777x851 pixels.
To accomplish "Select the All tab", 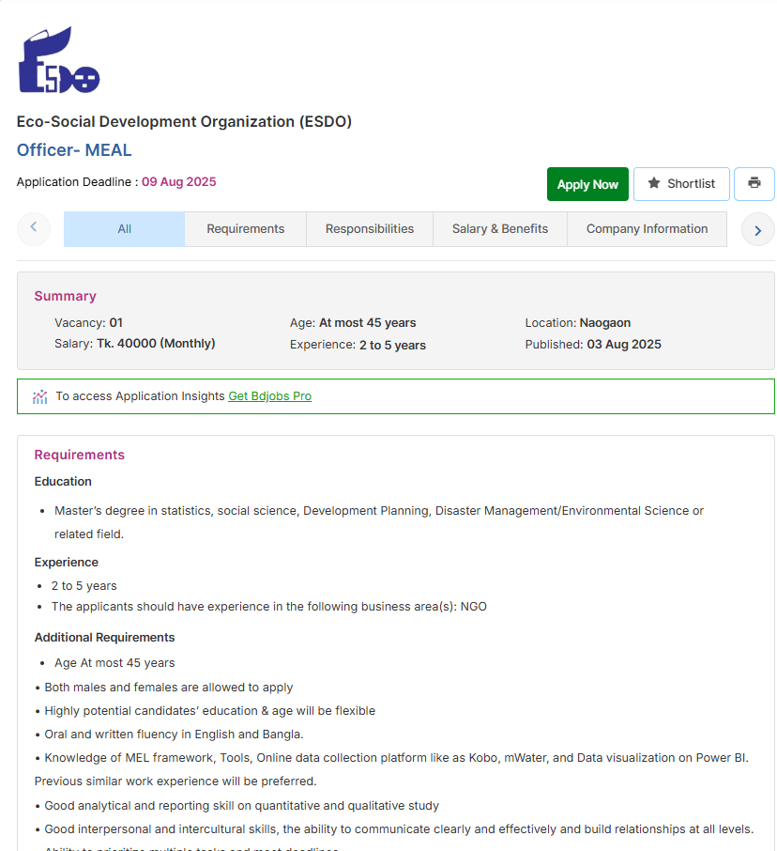I will click(x=124, y=229).
